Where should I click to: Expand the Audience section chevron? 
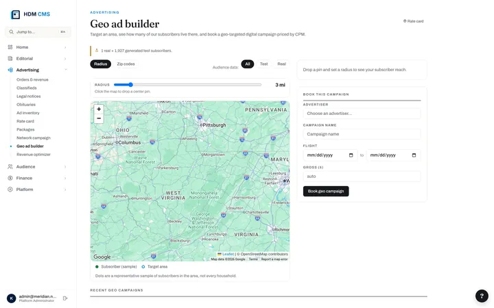coord(65,167)
